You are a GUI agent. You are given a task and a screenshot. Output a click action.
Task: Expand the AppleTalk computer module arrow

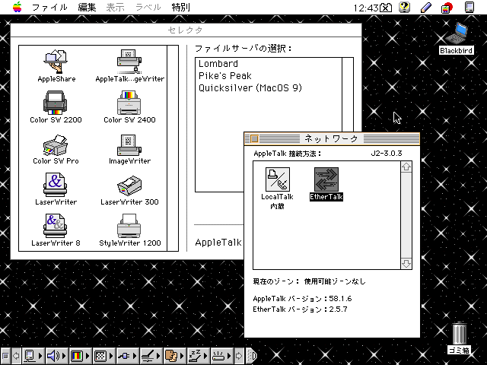click(40, 356)
